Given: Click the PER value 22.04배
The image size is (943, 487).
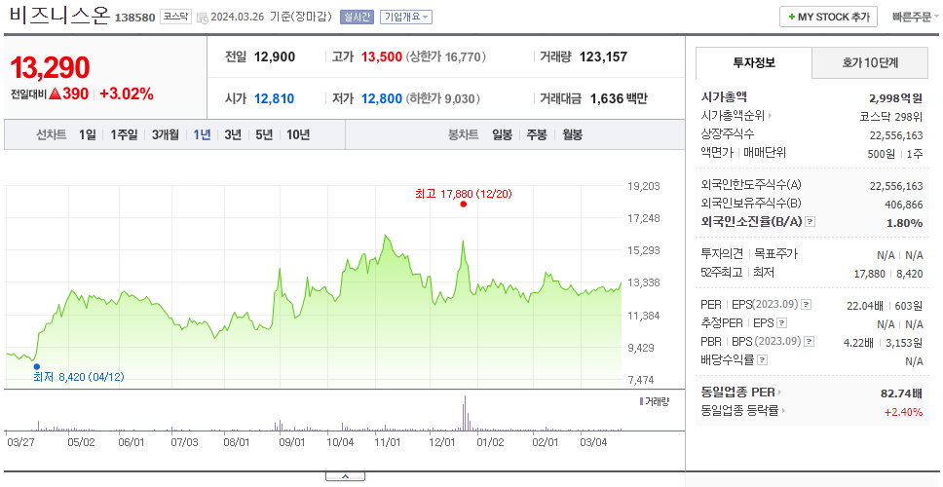Looking at the screenshot, I should [x=865, y=306].
